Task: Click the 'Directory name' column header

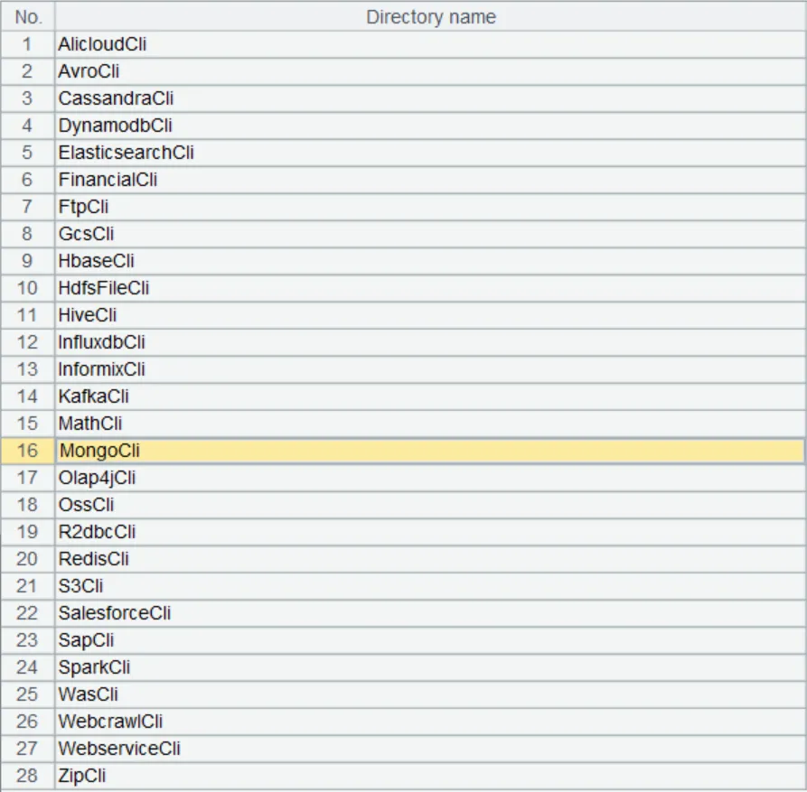Action: click(430, 17)
